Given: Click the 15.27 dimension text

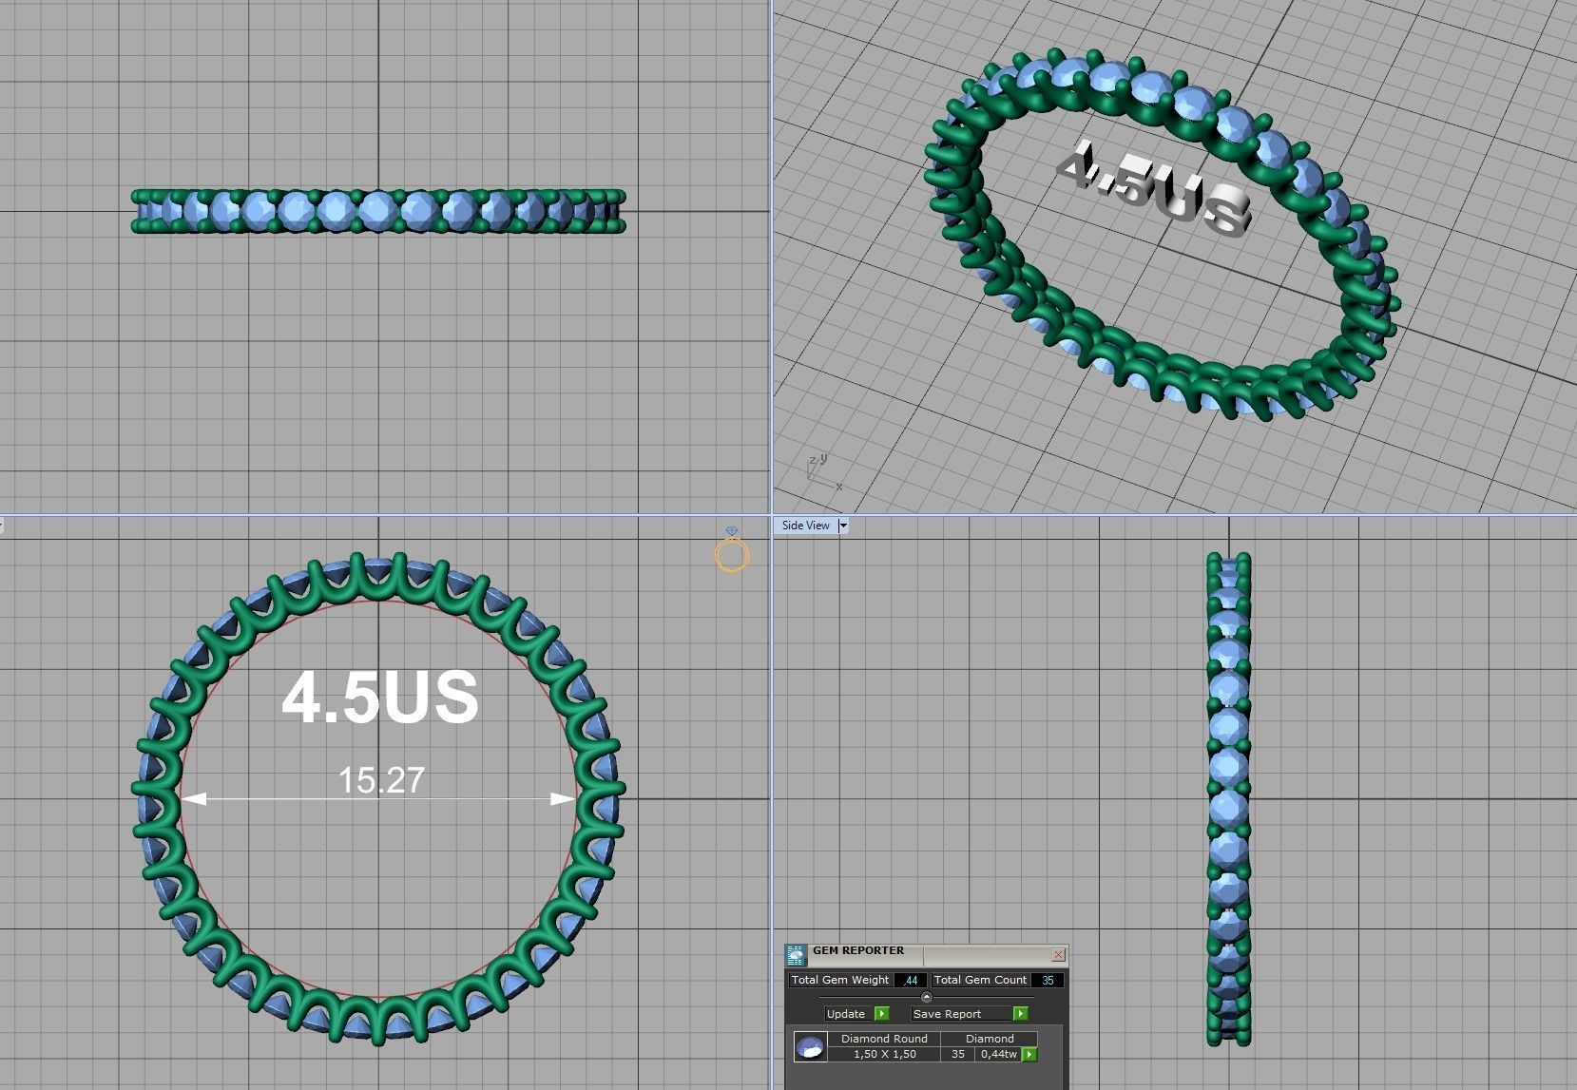Looking at the screenshot, I should pos(381,780).
